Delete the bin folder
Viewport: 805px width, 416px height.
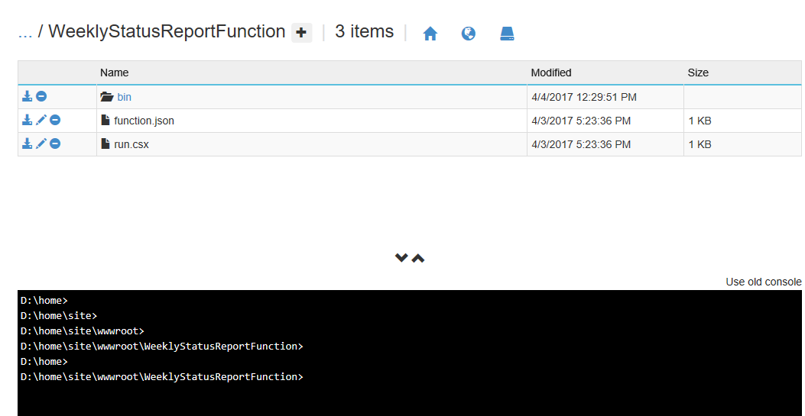[41, 97]
